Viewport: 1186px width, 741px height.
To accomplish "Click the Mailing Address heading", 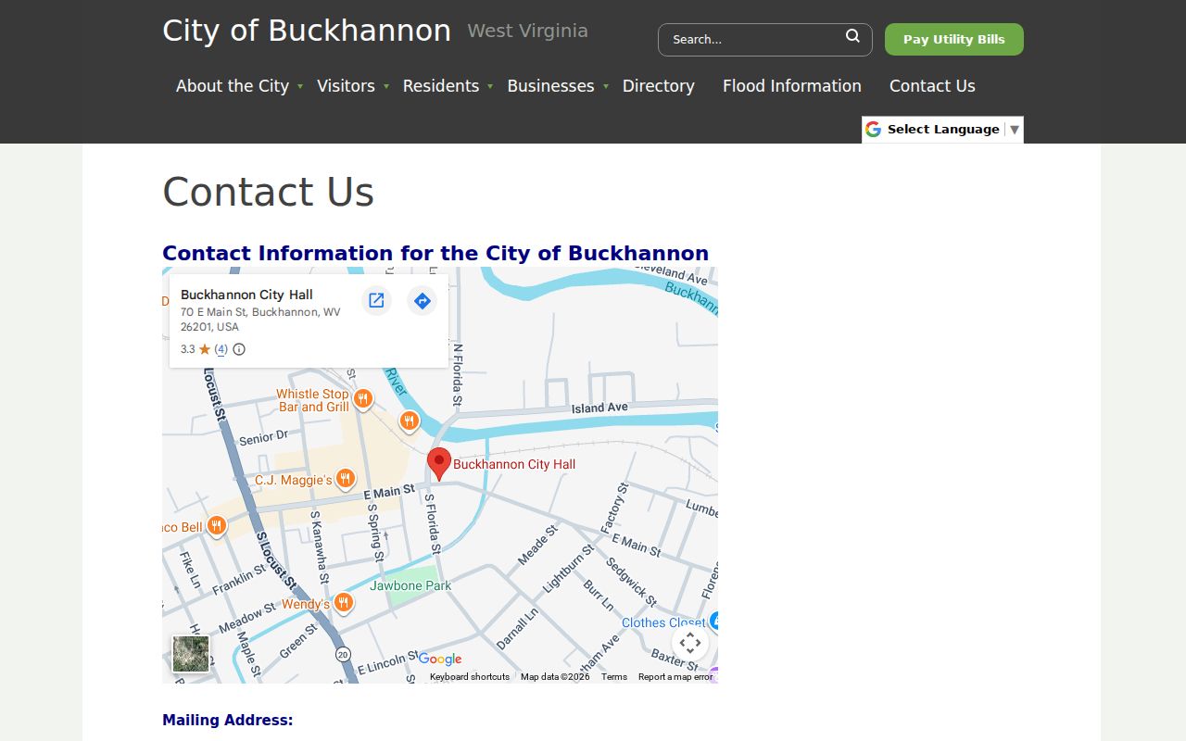I will pos(228,720).
